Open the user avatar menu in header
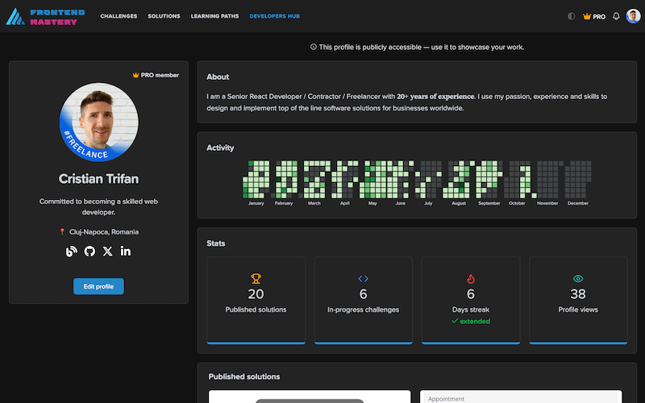 (633, 16)
